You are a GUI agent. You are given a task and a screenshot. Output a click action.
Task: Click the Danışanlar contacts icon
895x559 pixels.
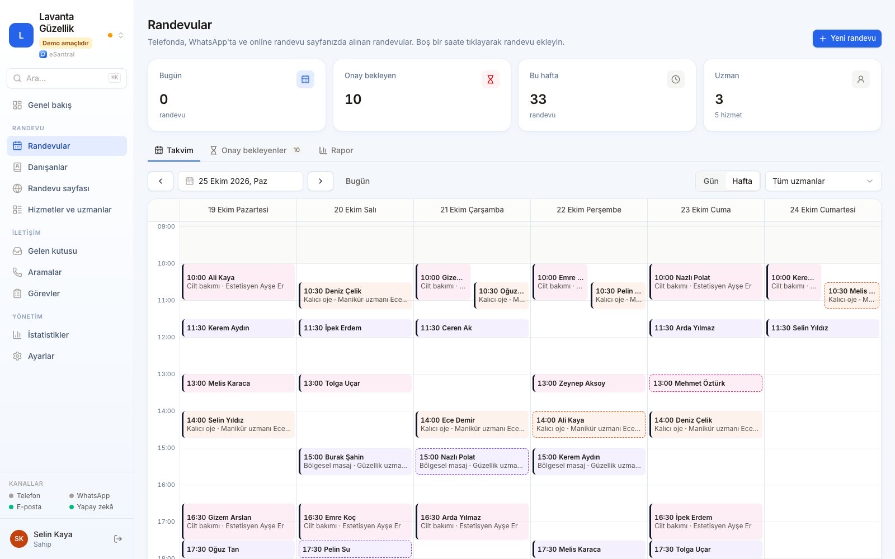(x=17, y=167)
